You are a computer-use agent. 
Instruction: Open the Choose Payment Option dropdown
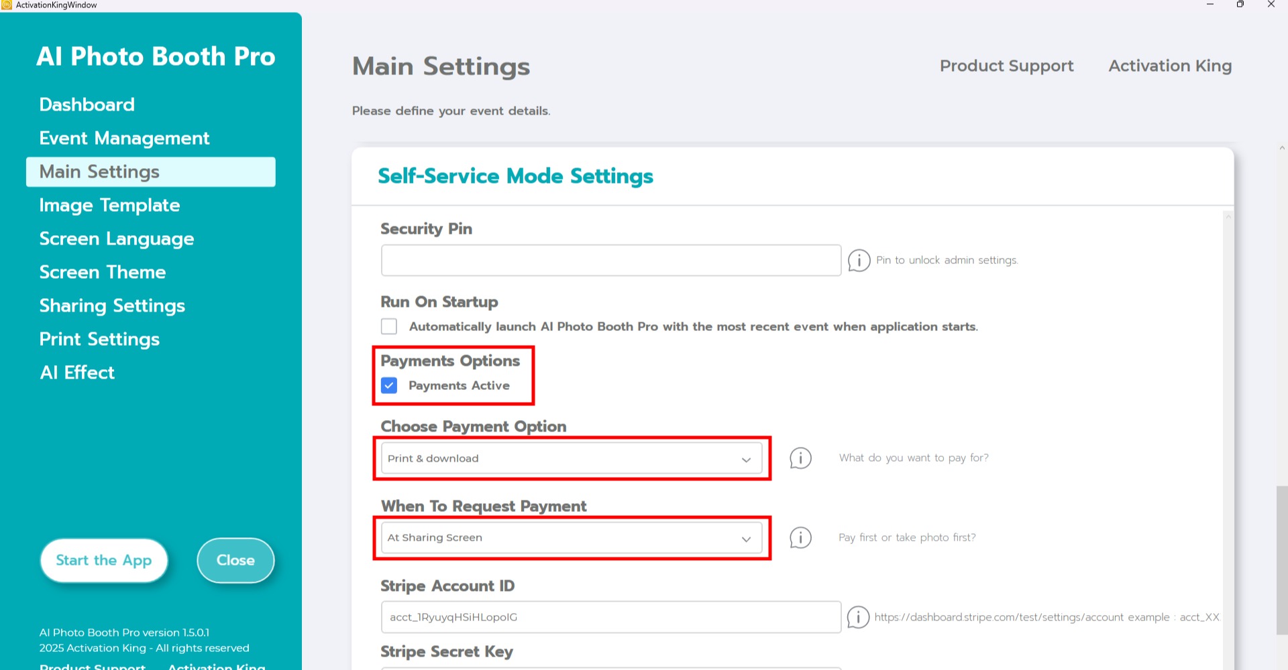tap(571, 459)
